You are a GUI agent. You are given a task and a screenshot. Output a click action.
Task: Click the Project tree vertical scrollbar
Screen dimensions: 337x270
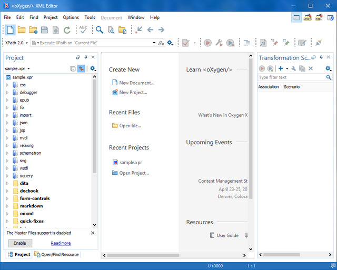[x=95, y=126]
